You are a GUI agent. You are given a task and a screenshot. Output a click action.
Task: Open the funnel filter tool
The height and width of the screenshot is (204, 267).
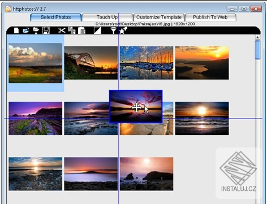tap(114, 31)
